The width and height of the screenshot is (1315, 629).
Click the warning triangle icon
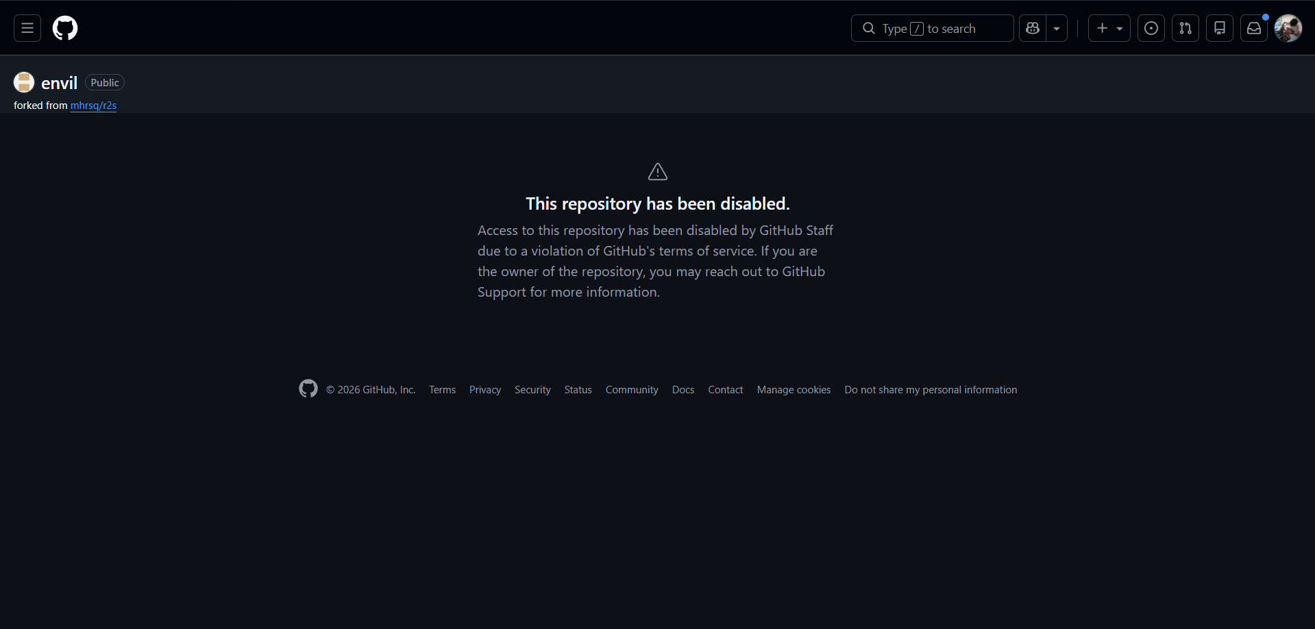pyautogui.click(x=658, y=171)
